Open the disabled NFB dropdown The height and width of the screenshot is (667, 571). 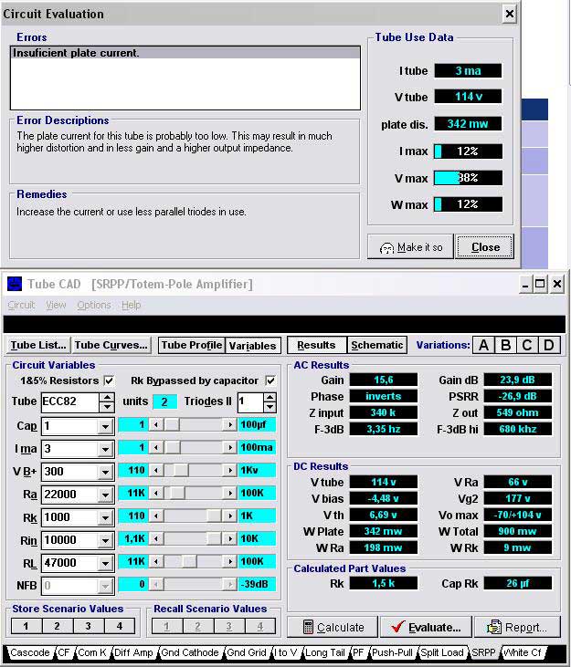pos(105,586)
